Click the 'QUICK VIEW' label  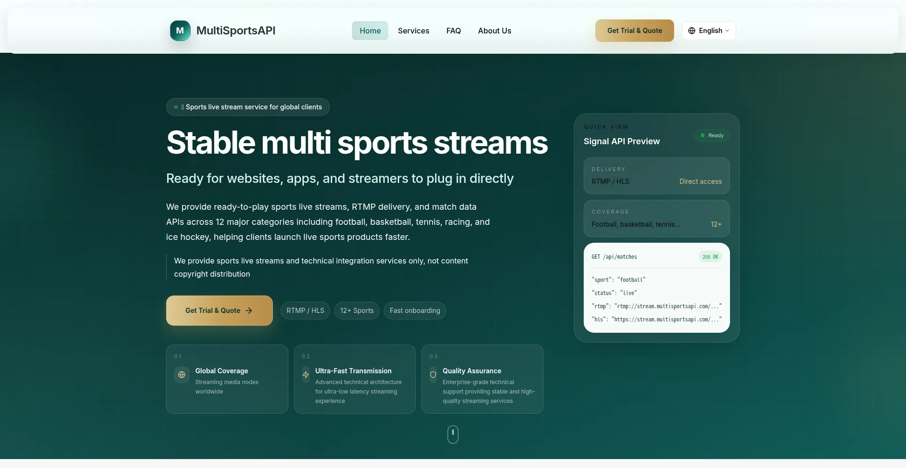pos(606,127)
